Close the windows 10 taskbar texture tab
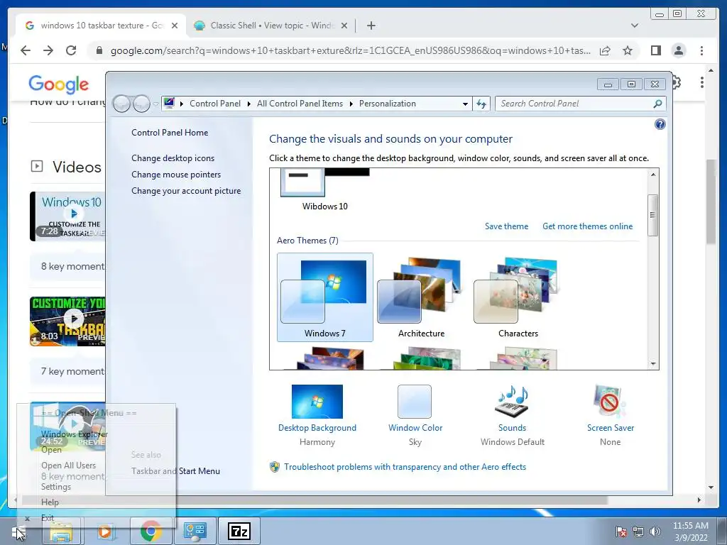This screenshot has height=545, width=727. tap(175, 26)
